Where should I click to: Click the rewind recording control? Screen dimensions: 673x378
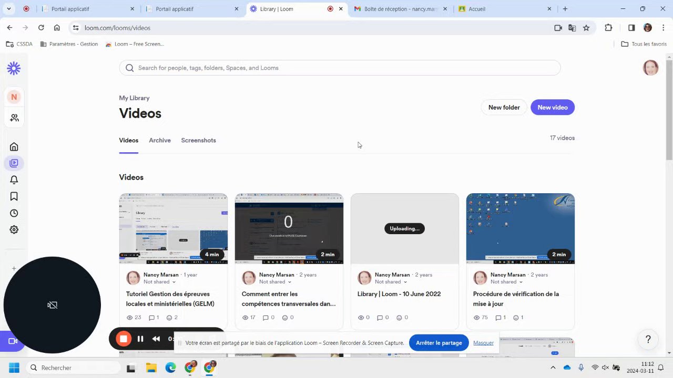point(156,339)
